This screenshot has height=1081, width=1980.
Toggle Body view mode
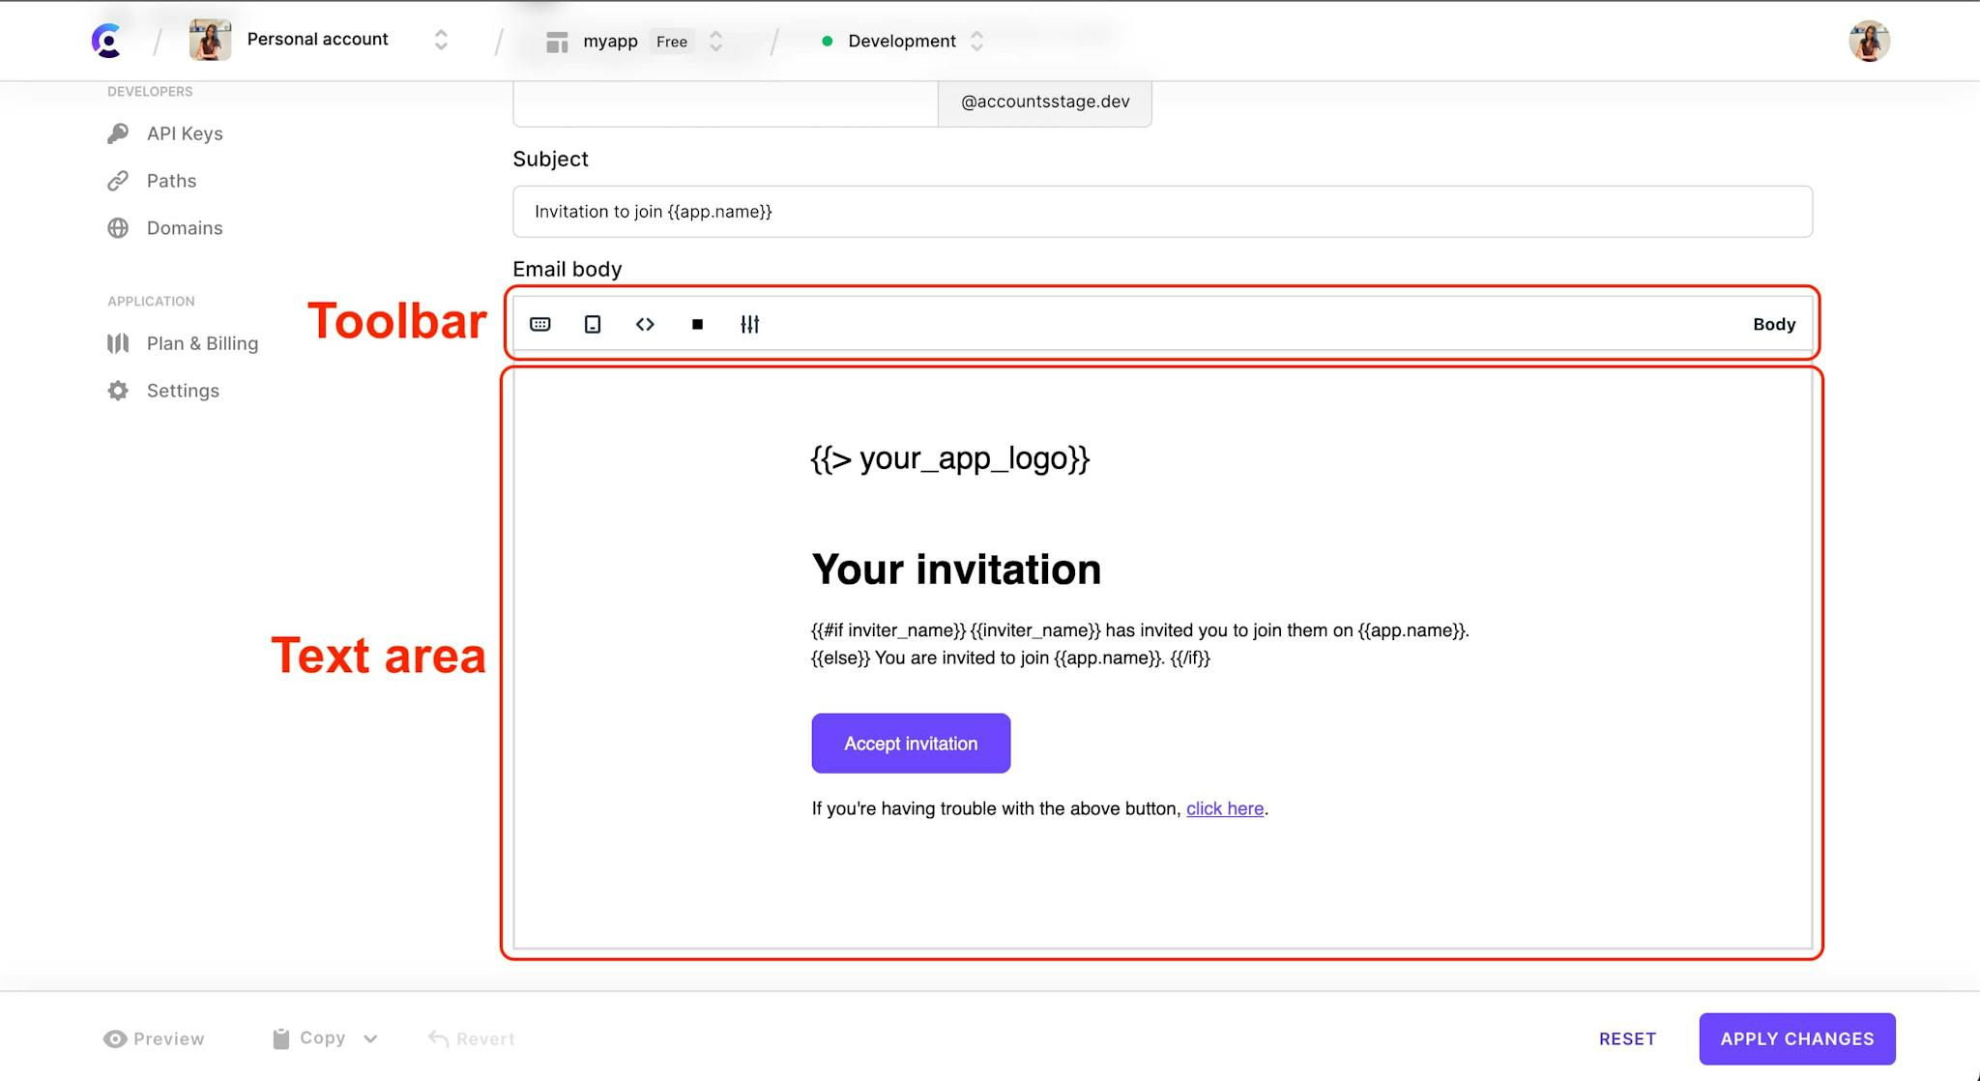pyautogui.click(x=1774, y=322)
